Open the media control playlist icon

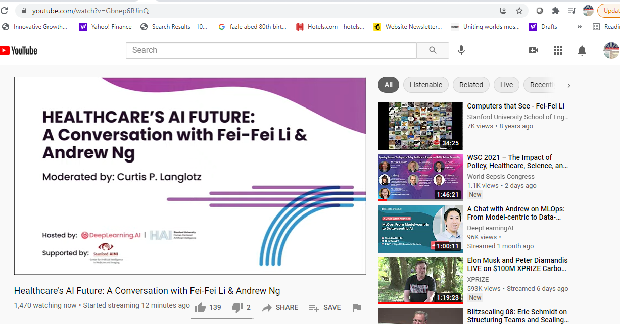click(571, 11)
